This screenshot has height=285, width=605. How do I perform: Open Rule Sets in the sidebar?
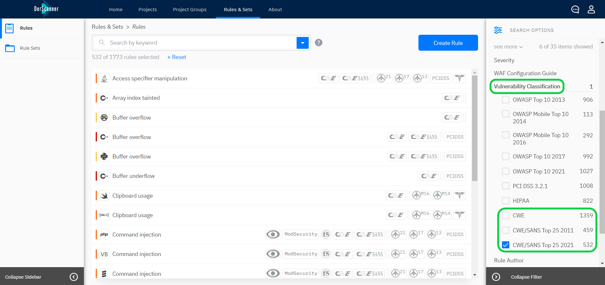point(42,48)
